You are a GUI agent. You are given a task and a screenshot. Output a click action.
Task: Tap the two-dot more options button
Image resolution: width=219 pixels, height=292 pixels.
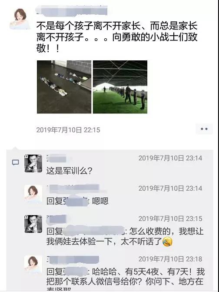pos(204,129)
